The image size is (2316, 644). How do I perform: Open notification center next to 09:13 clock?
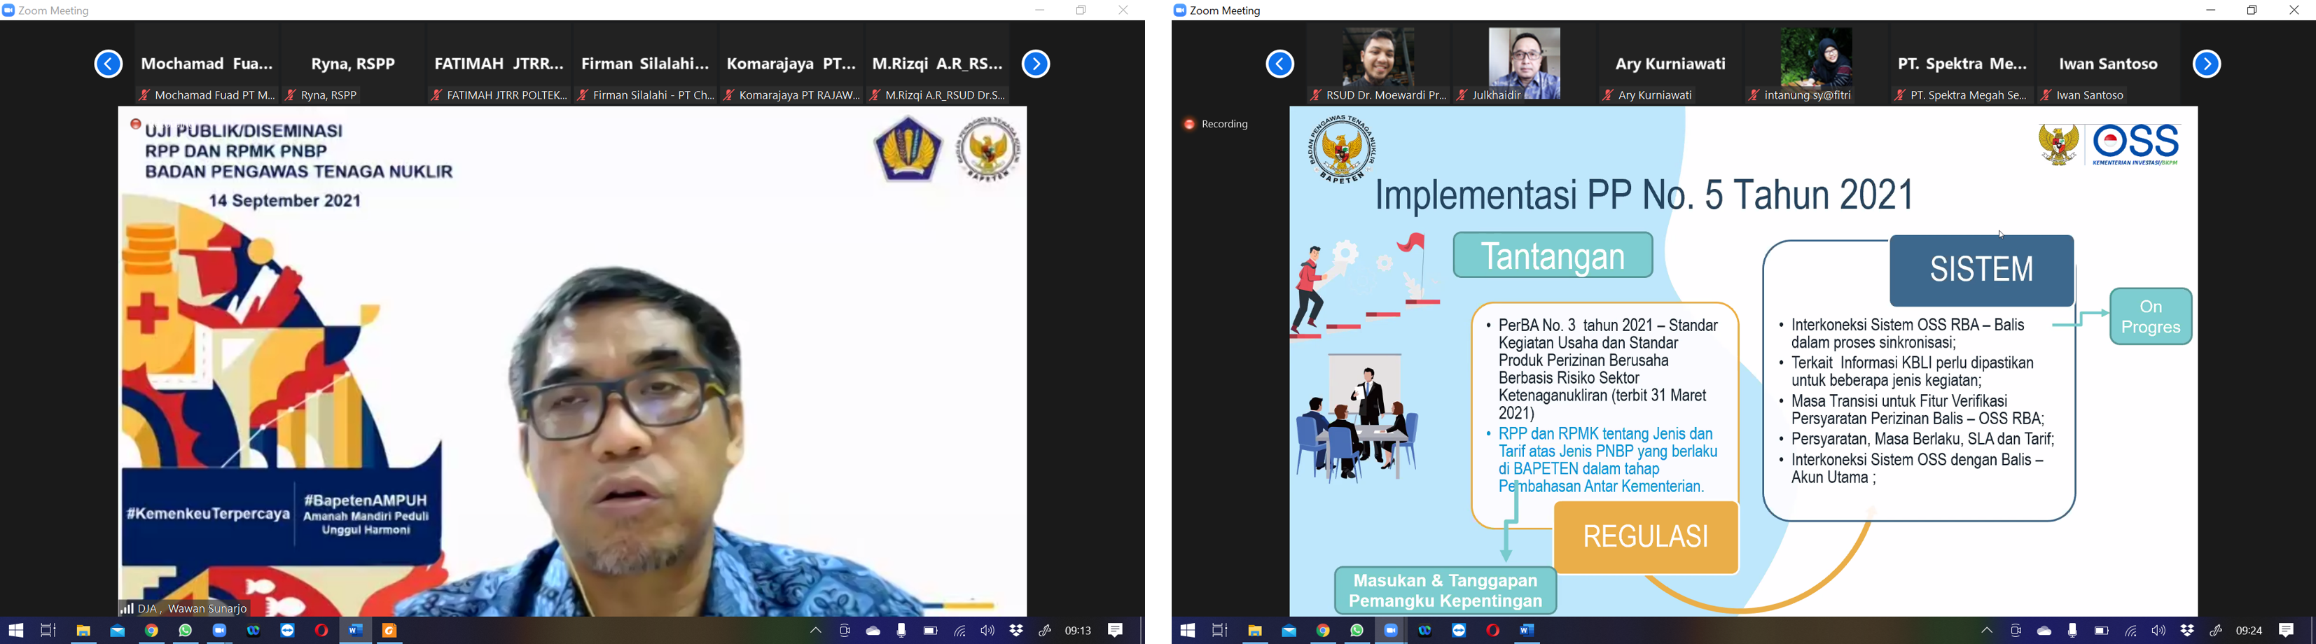tap(1116, 631)
